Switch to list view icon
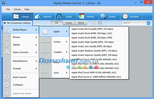This screenshot has height=99, width=154. [94, 23]
